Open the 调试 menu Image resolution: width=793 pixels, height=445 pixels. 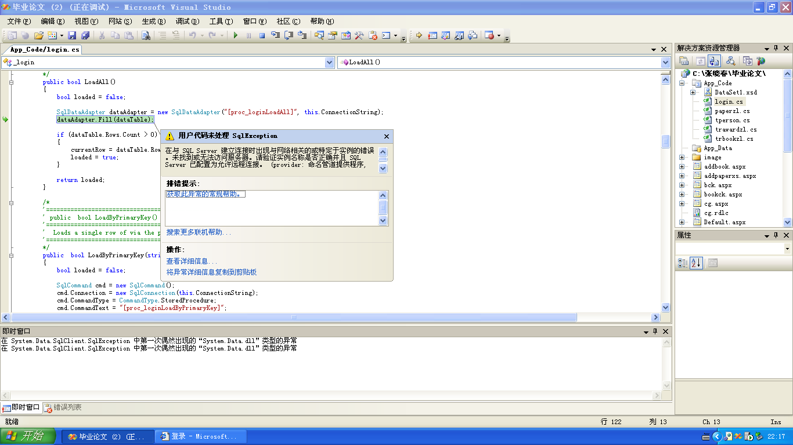point(187,21)
